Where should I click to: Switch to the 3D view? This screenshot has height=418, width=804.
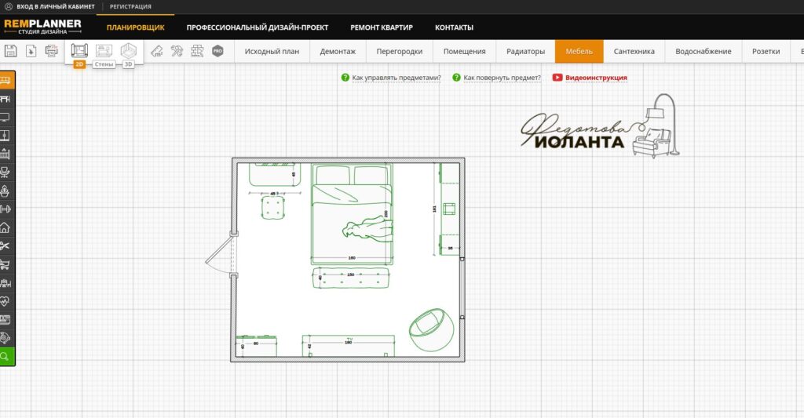[x=128, y=55]
